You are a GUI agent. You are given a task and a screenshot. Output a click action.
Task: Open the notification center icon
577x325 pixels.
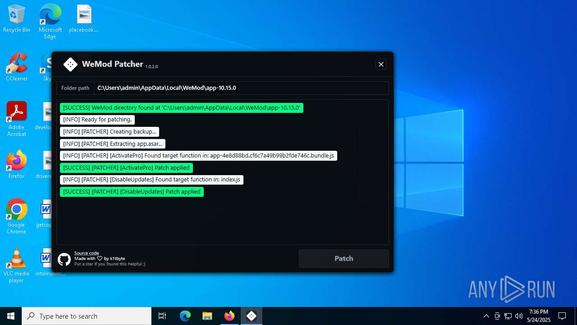[562, 316]
